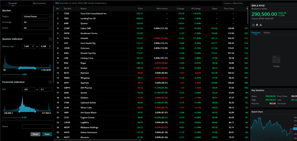The width and height of the screenshot is (297, 141).
Task: Select the AWR Am States Water row
Action: (151, 112)
